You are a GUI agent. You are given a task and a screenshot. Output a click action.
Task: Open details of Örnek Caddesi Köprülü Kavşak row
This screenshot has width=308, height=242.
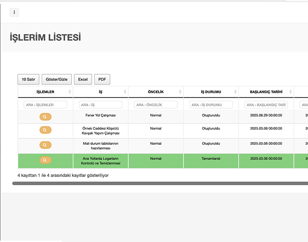pos(45,130)
